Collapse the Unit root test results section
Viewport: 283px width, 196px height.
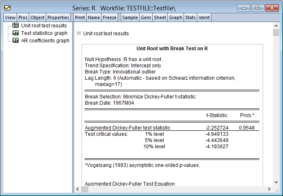78,33
